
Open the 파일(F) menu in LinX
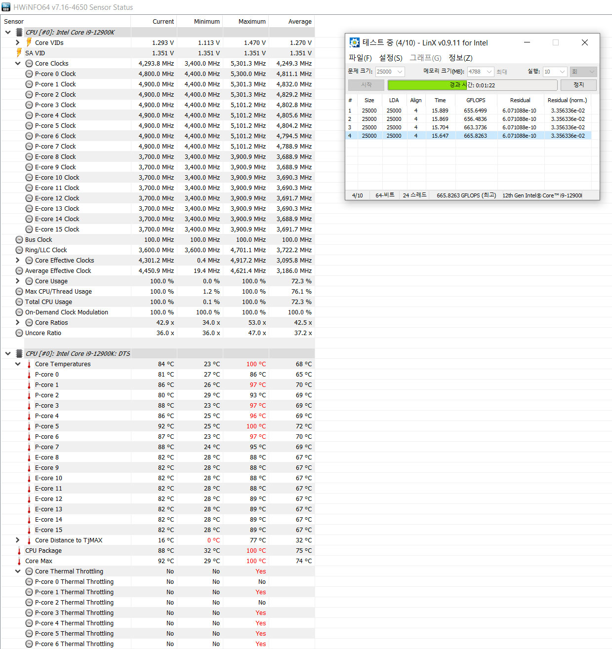point(360,58)
